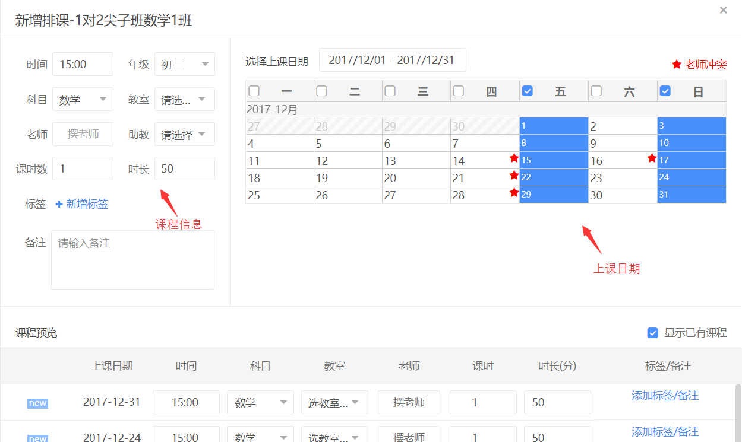This screenshot has width=742, height=442.
Task: Select December 22 in the calendar
Action: (554, 177)
